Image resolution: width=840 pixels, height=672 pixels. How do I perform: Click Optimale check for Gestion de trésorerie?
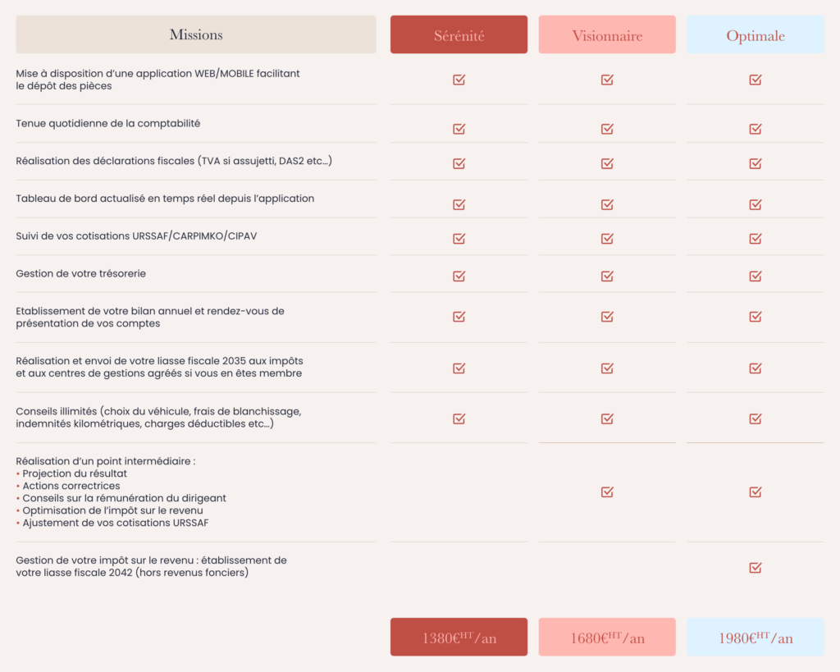coord(756,277)
